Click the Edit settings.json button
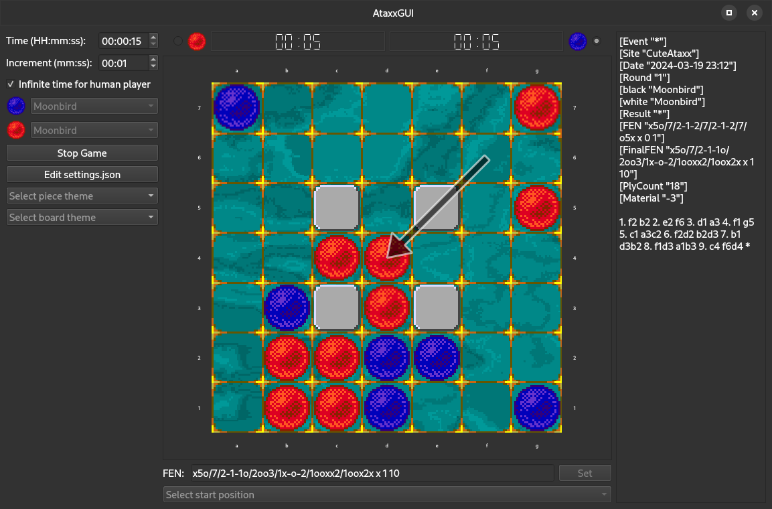772x509 pixels. (x=82, y=175)
